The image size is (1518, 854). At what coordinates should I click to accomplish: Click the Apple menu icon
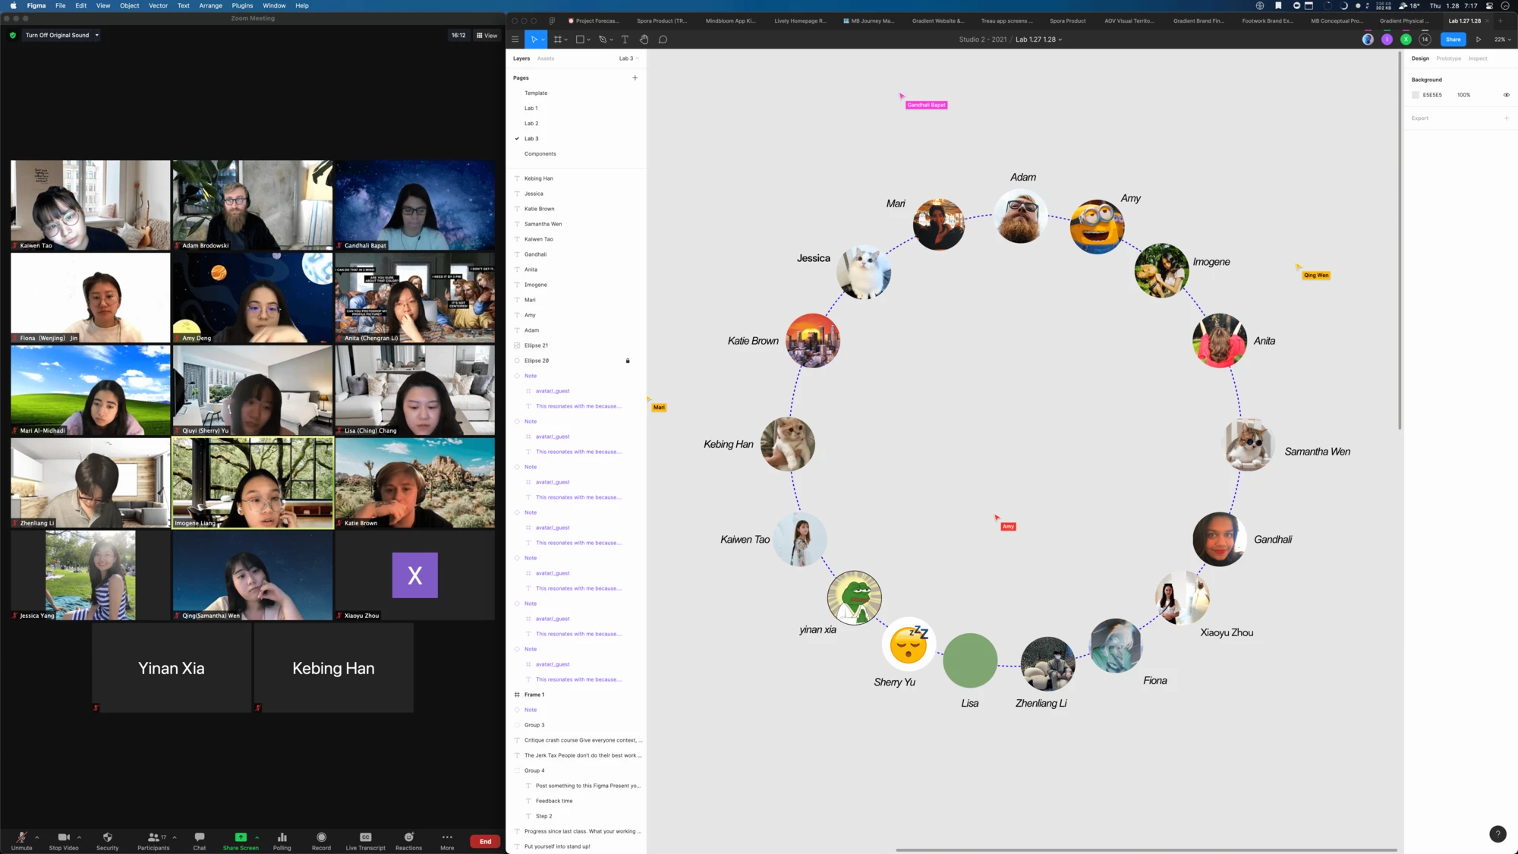[x=13, y=5]
